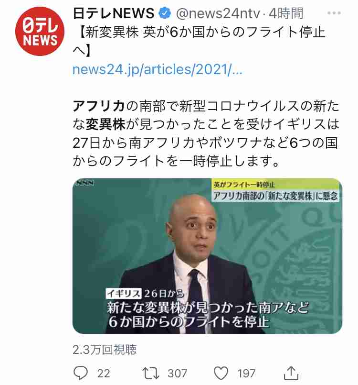Play the embedded news video
This screenshot has width=358, height=385.
(x=207, y=256)
